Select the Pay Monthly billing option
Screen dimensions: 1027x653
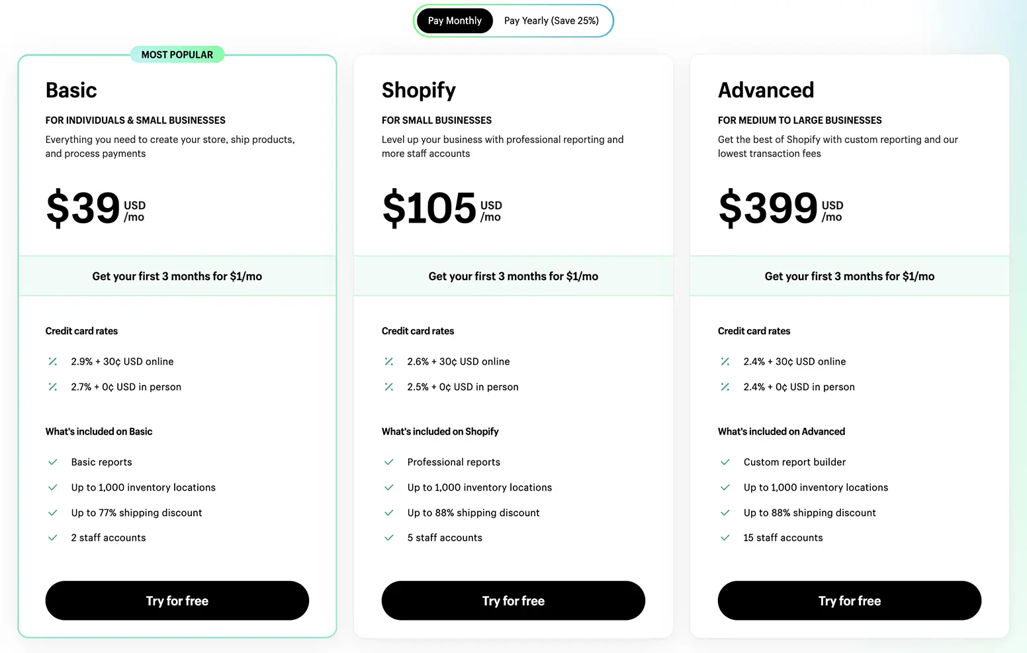pos(454,21)
